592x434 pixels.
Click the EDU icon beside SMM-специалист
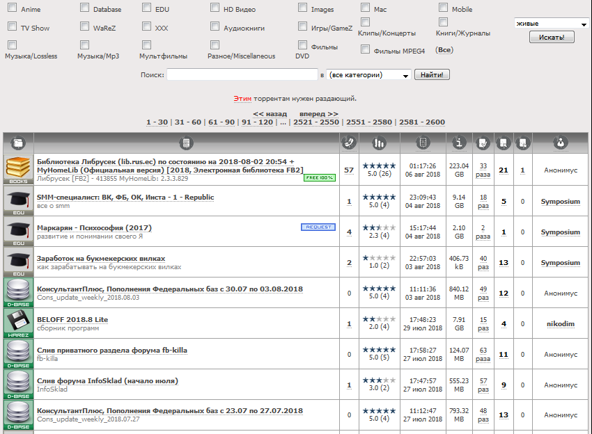[x=18, y=201]
